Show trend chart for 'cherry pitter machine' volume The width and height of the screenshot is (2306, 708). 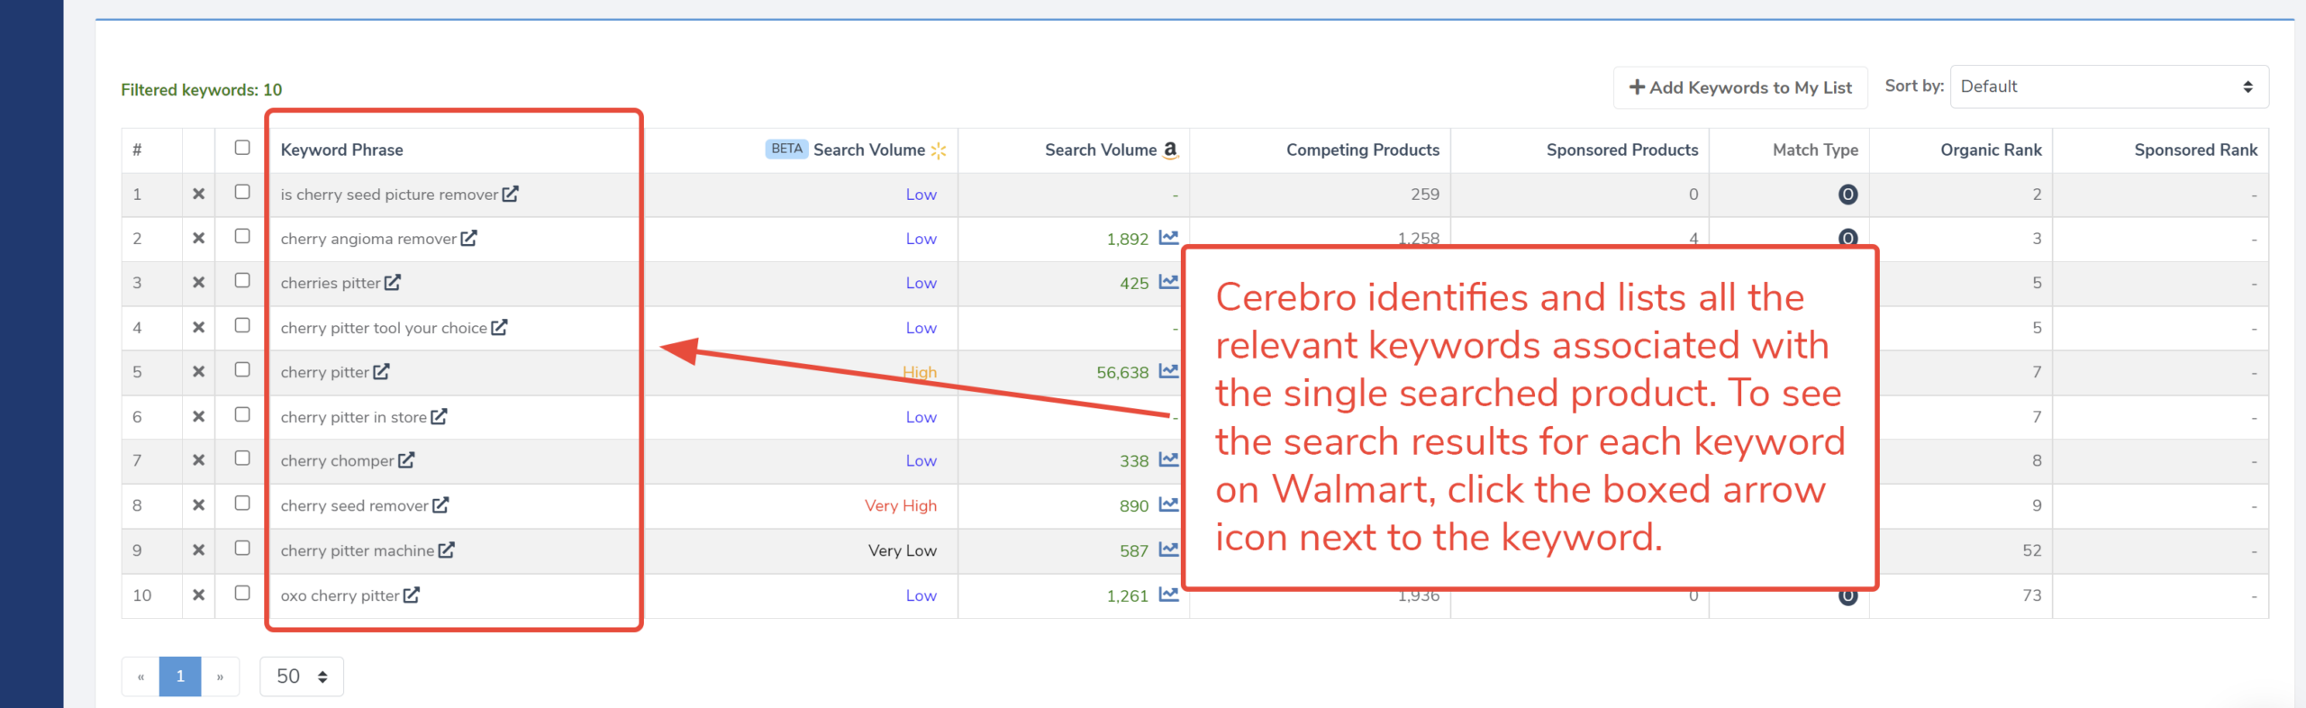[1168, 549]
